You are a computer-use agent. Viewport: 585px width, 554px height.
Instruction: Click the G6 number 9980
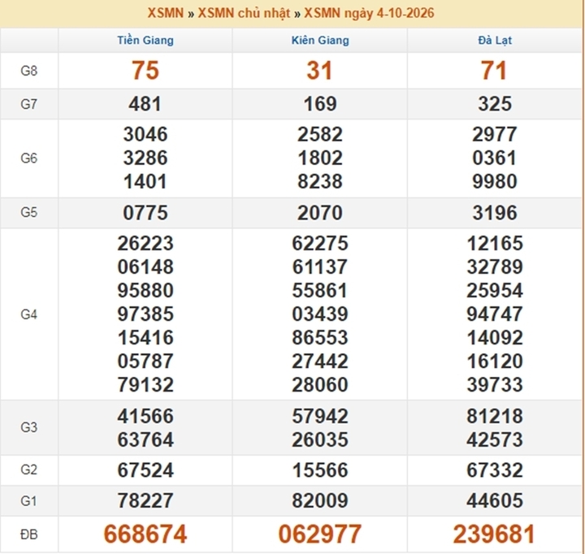click(495, 182)
